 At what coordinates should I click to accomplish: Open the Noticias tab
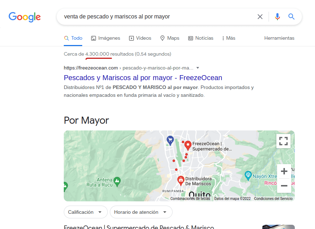coord(201,38)
